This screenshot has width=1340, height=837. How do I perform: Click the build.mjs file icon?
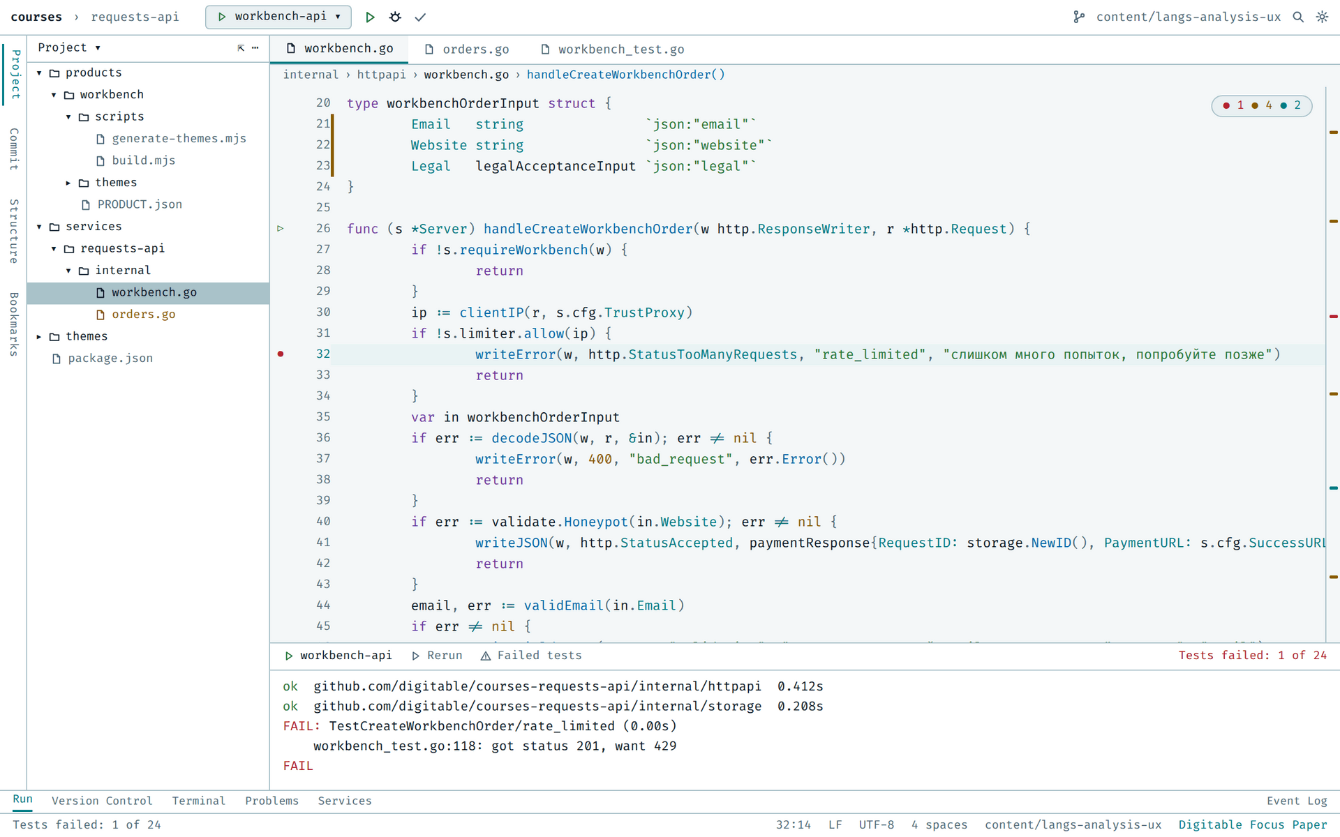point(100,160)
